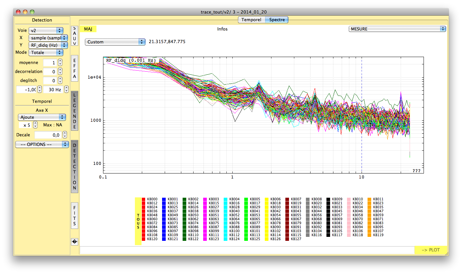Screen dimensions: 462x274
Task: Click the vertical SAUV save button
Action: coord(75,36)
